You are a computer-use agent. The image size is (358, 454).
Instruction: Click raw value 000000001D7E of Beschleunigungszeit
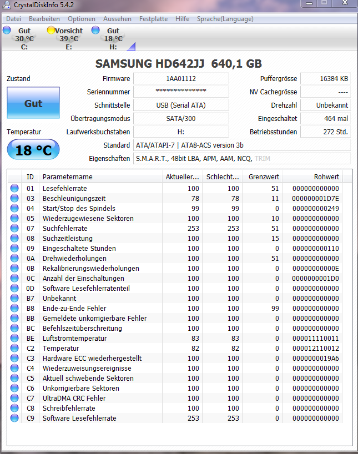pyautogui.click(x=315, y=198)
